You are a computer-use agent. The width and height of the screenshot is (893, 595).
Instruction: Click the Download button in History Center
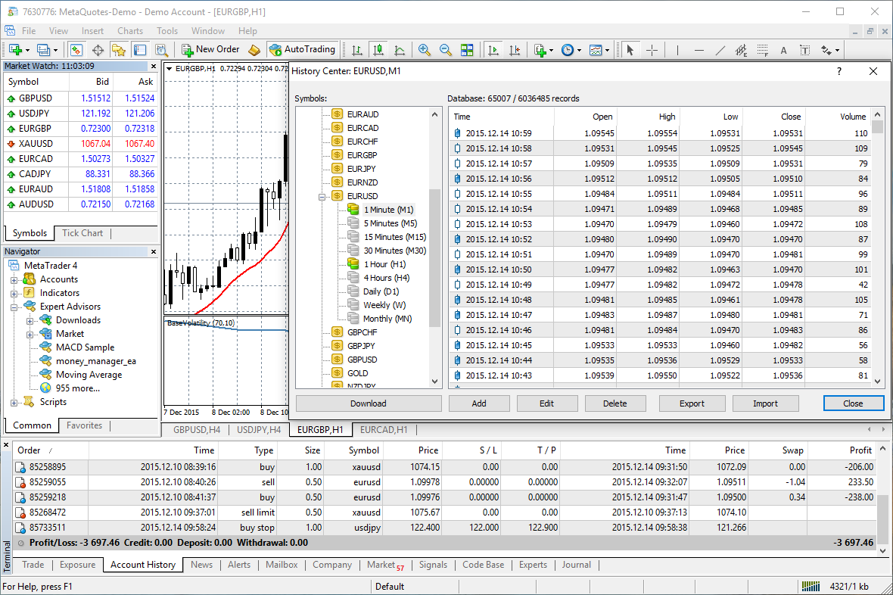(369, 403)
